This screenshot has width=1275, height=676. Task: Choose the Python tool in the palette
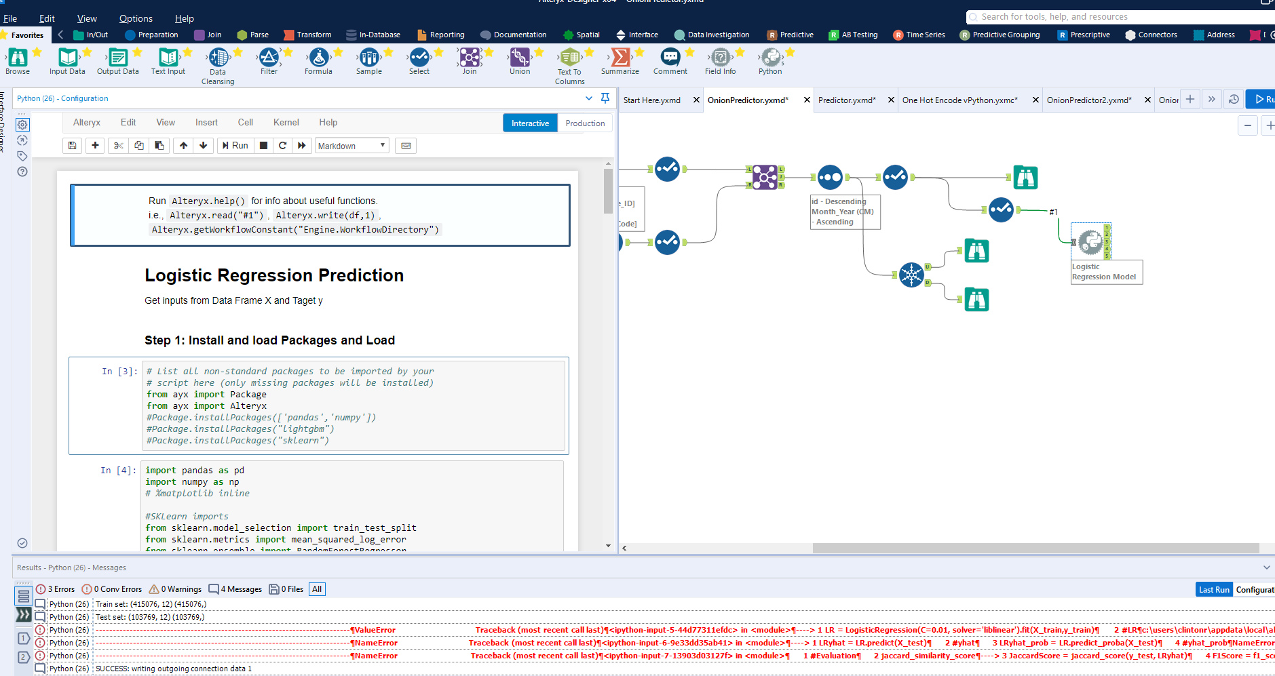[771, 58]
